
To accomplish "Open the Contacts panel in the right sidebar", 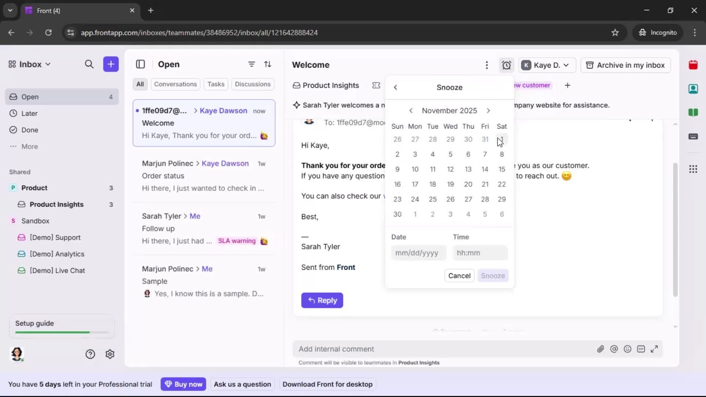I will (693, 89).
